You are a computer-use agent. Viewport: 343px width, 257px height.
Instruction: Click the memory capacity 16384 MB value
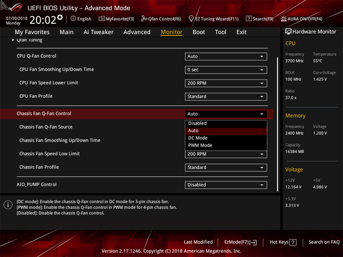click(295, 152)
